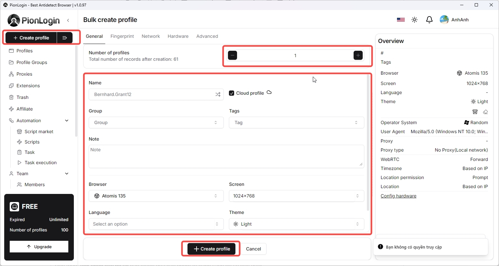Collapse the sidebar with the chevron icon

(68, 20)
